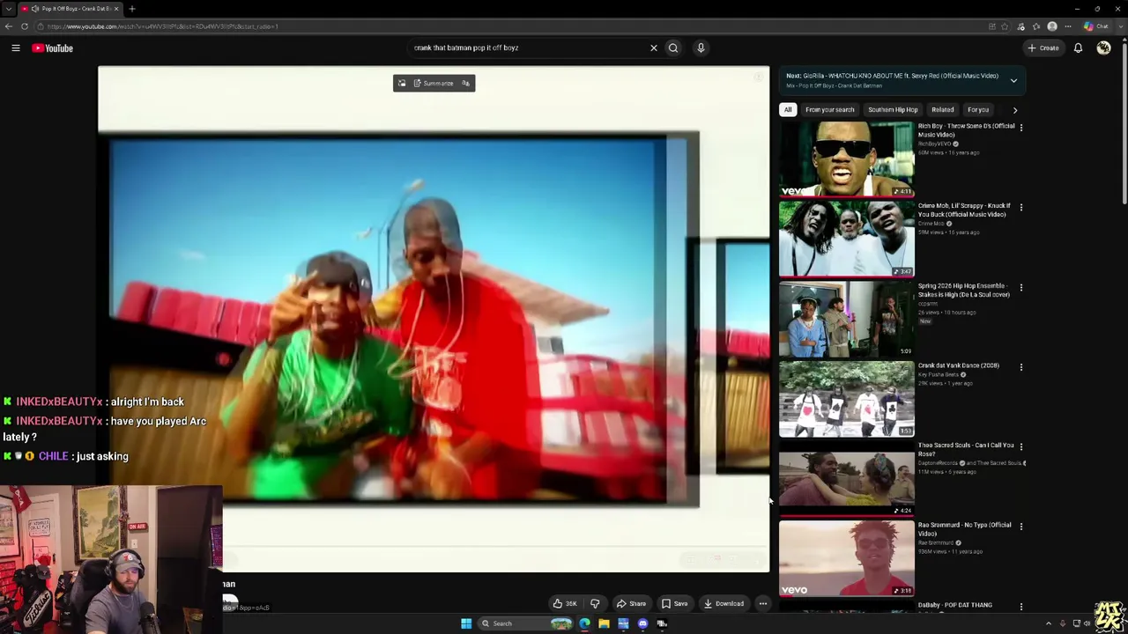Select the Southern Hip Hop chip
This screenshot has width=1128, height=634.
pos(893,110)
